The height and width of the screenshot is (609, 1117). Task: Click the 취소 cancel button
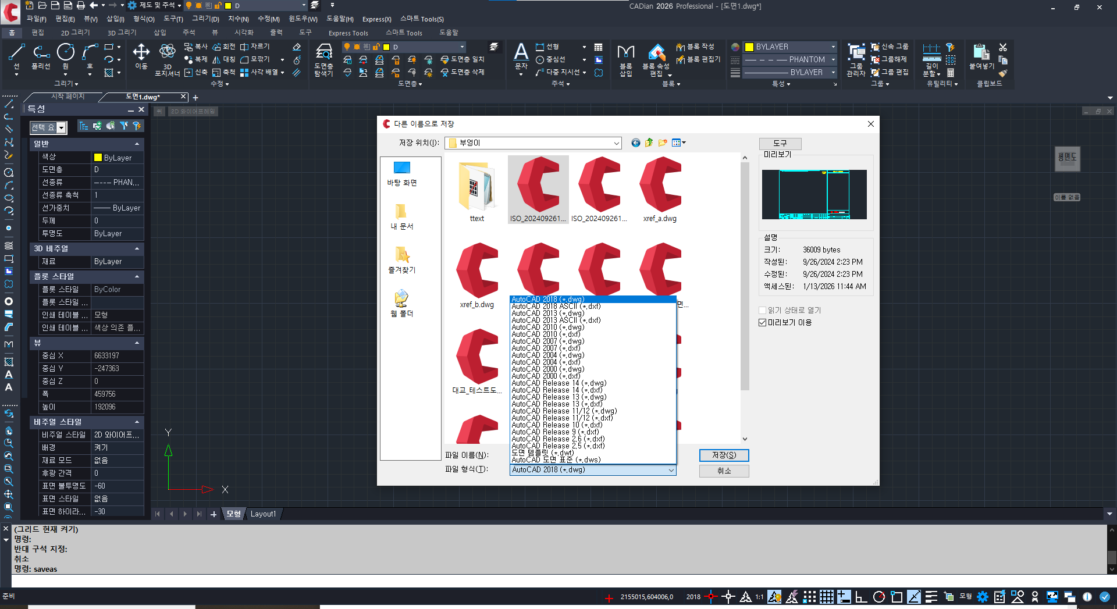click(x=724, y=471)
